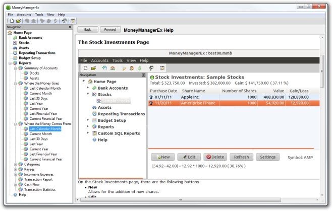Open the Tools menu
Screen dimensions: 333x211
(39, 15)
